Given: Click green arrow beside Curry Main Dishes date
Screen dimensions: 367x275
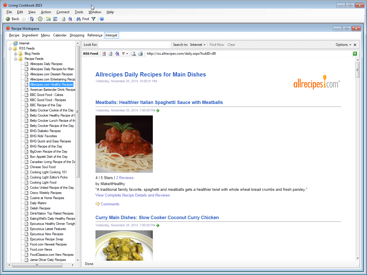Looking at the screenshot, I should pos(158,225).
